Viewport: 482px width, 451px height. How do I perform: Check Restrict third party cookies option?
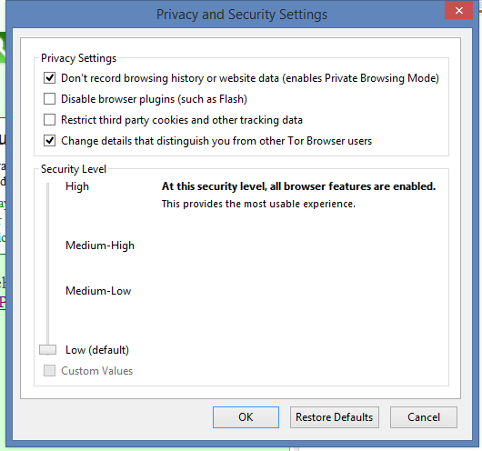tap(49, 120)
